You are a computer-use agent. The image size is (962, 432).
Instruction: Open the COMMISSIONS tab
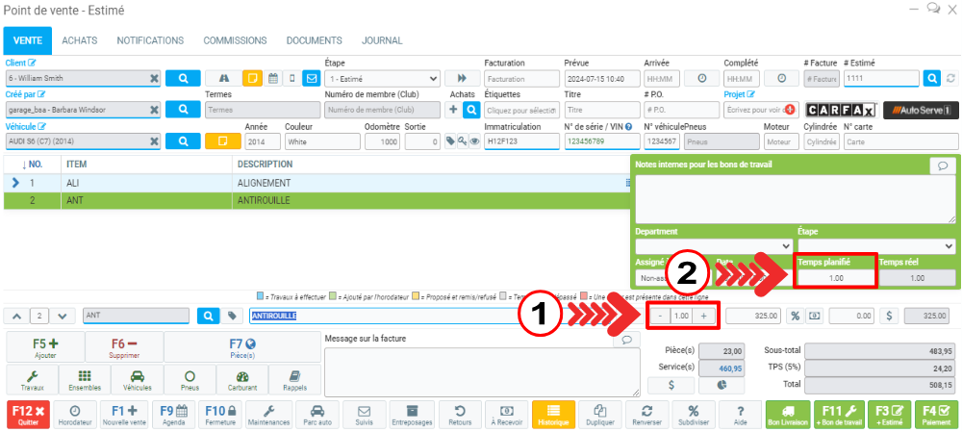coord(235,40)
